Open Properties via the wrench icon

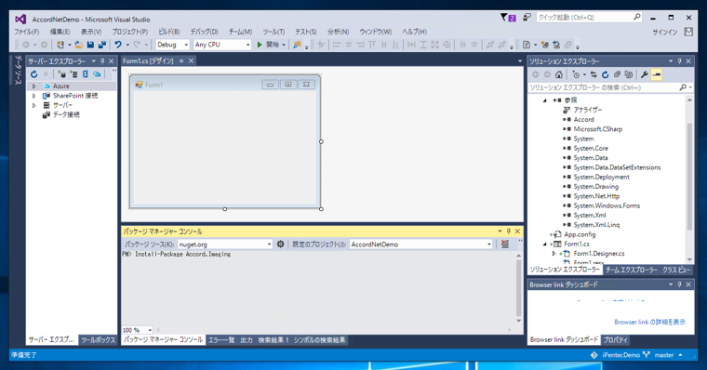pyautogui.click(x=645, y=74)
